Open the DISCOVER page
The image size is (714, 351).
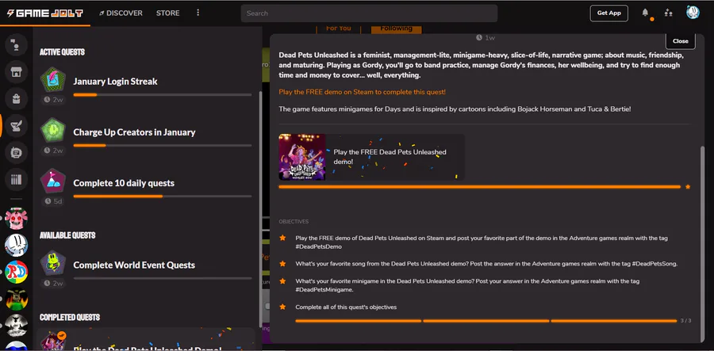[121, 13]
